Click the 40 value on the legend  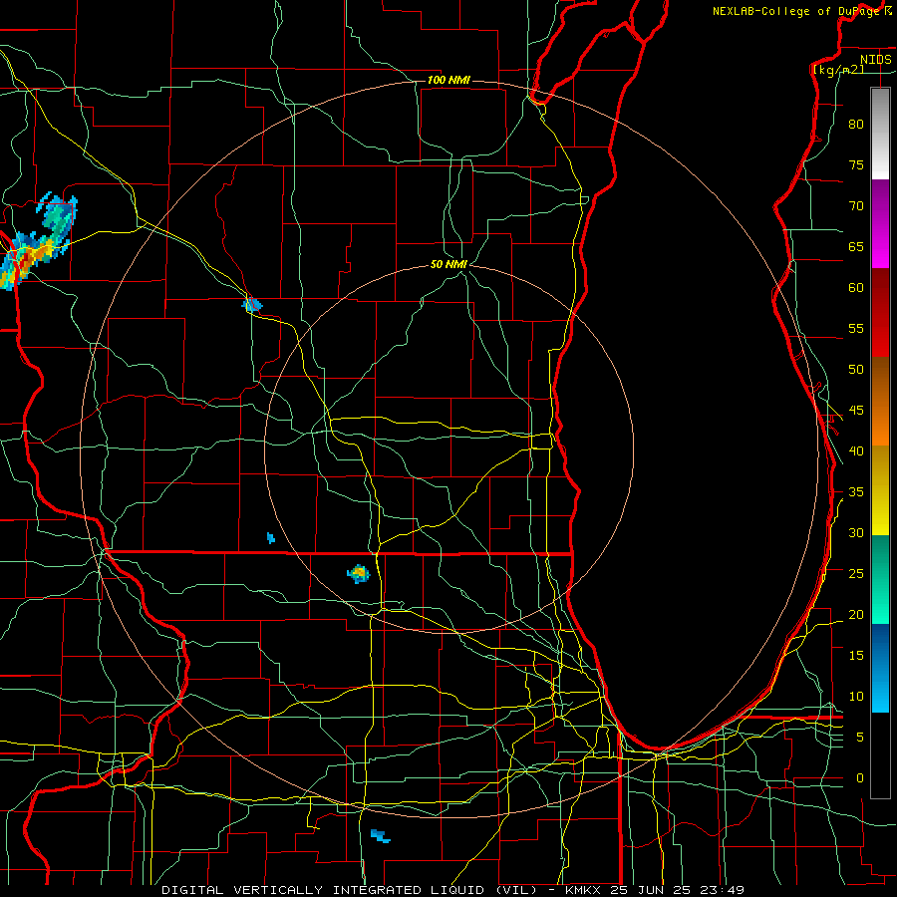pos(856,451)
